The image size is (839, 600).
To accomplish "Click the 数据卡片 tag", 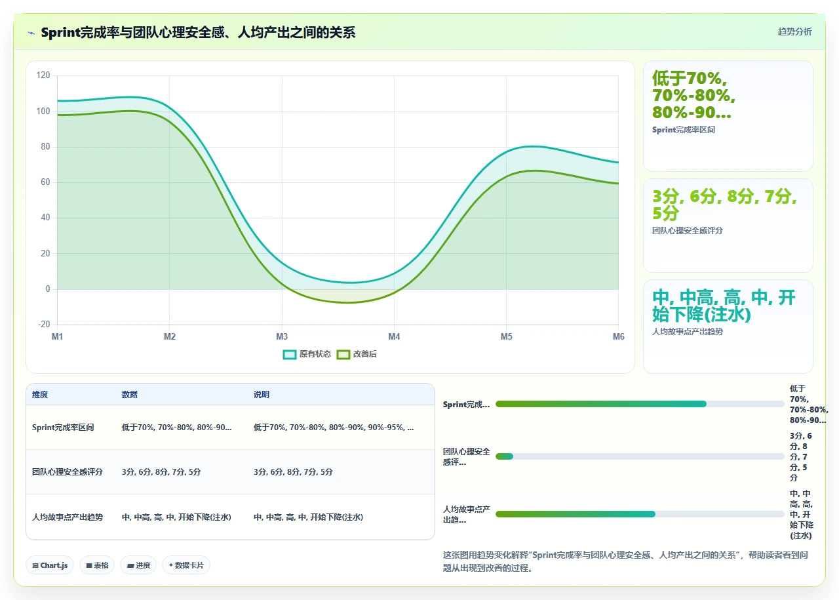I will (x=186, y=565).
